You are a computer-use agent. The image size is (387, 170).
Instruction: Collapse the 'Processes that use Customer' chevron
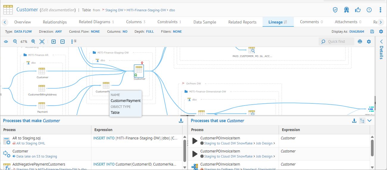click(370, 121)
